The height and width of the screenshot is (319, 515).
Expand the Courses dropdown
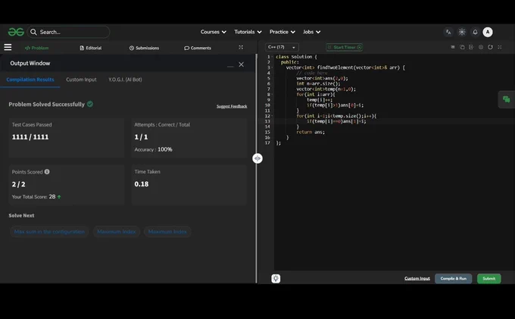click(x=213, y=32)
